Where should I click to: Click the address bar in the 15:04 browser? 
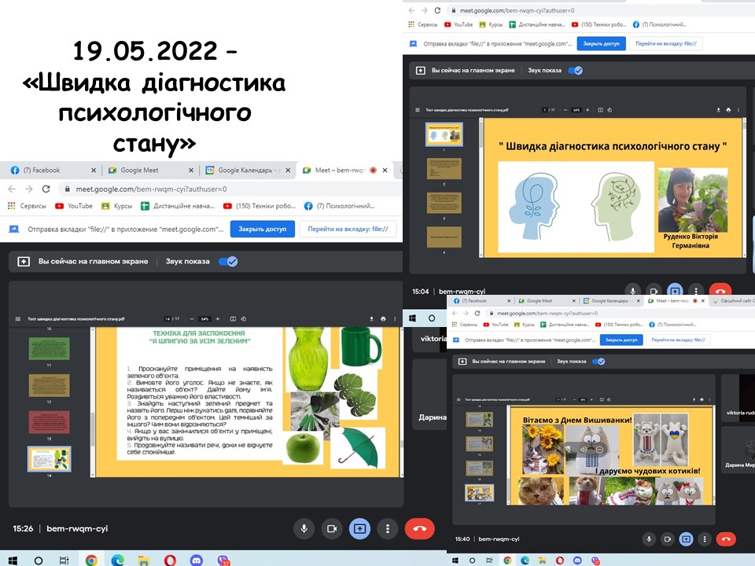(x=599, y=10)
